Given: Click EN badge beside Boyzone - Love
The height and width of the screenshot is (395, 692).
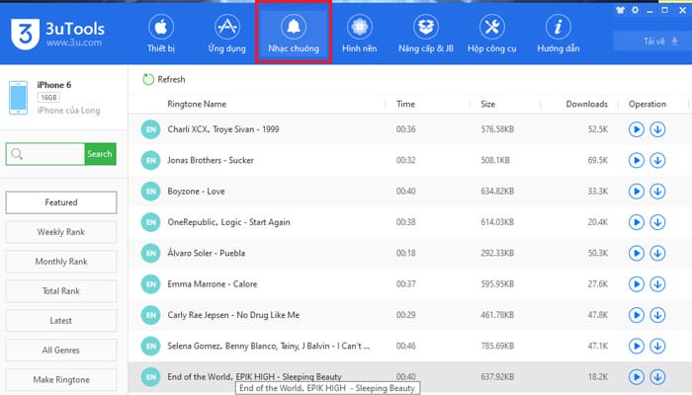Looking at the screenshot, I should coord(150,192).
